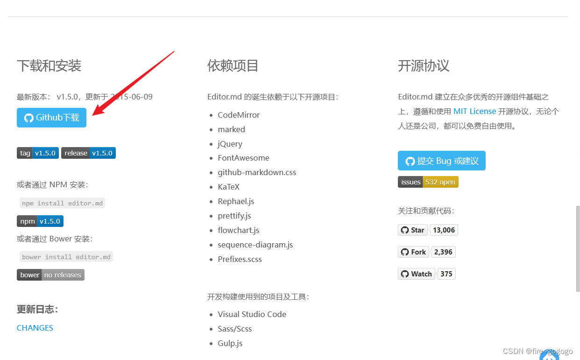The height and width of the screenshot is (360, 580).
Task: Click the watch count 375
Action: [446, 274]
